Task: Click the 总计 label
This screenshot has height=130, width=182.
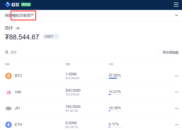Action: 9,28
